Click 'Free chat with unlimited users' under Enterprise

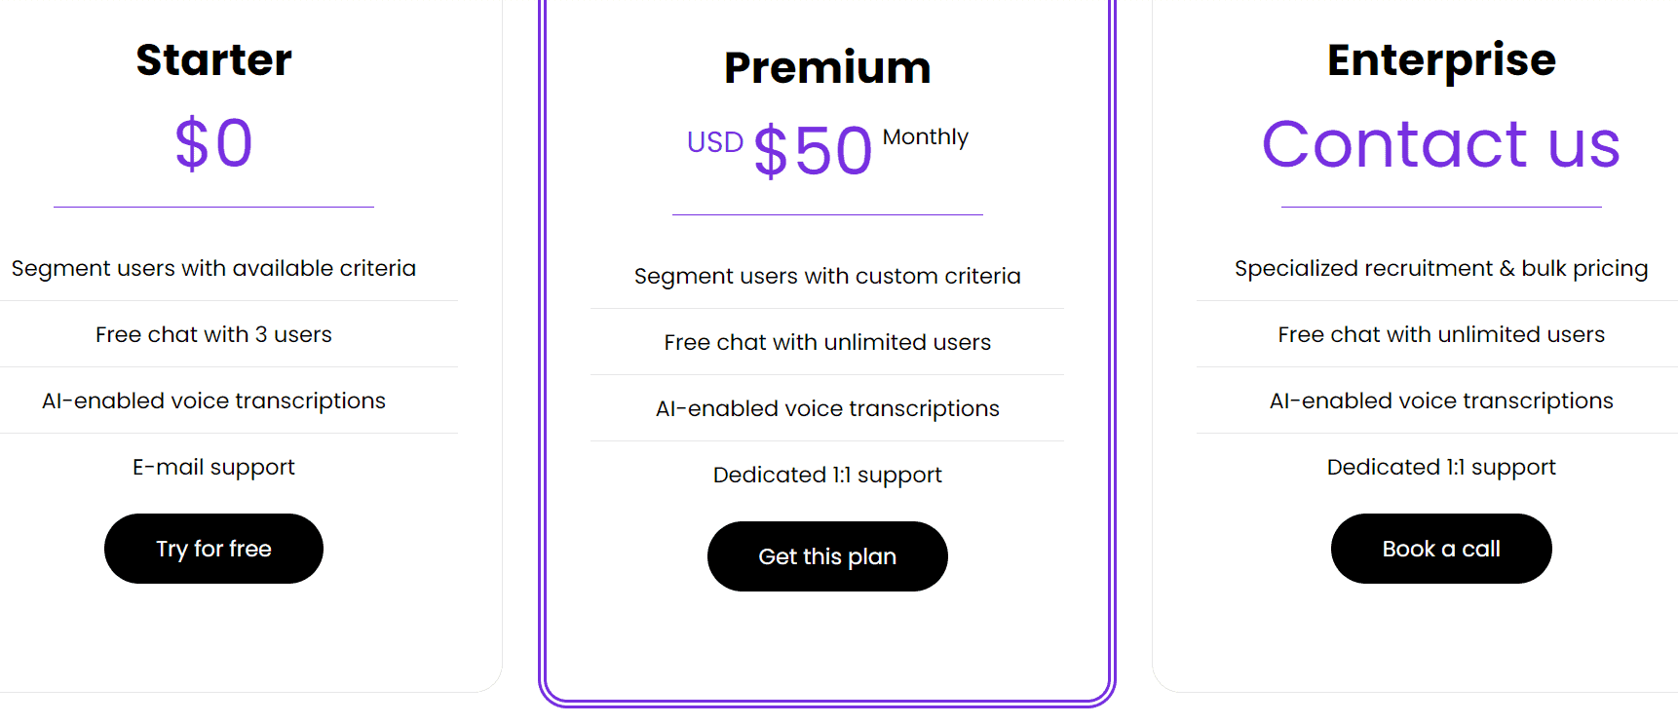click(1440, 334)
